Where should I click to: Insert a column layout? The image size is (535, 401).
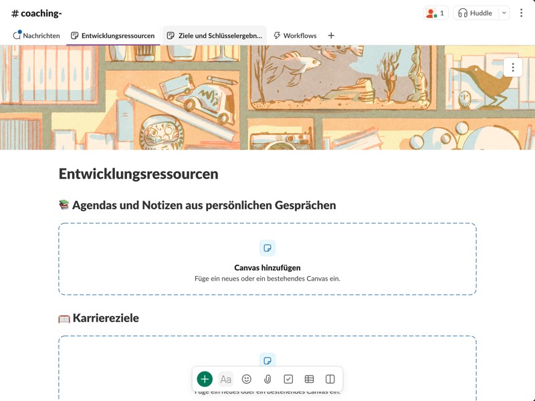pos(330,379)
